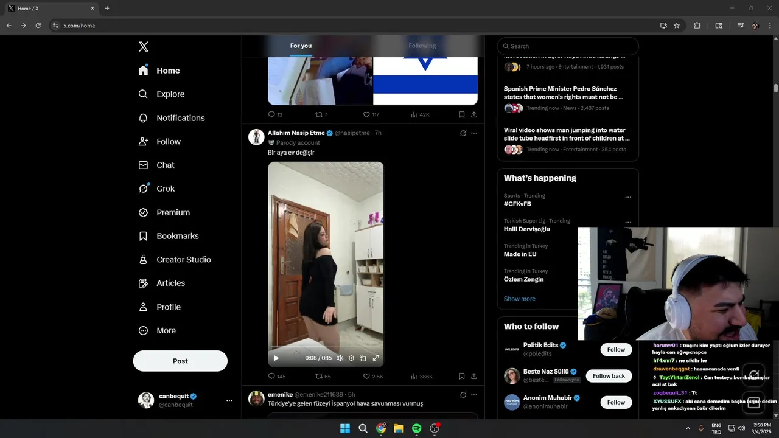Open Creator Studio in the sidebar
The width and height of the screenshot is (779, 438).
click(x=175, y=260)
